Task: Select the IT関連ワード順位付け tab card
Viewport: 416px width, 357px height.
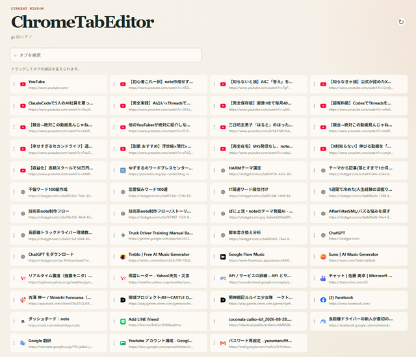Action: (x=259, y=192)
